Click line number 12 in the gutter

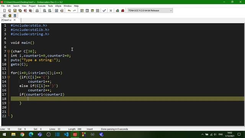click(4, 73)
